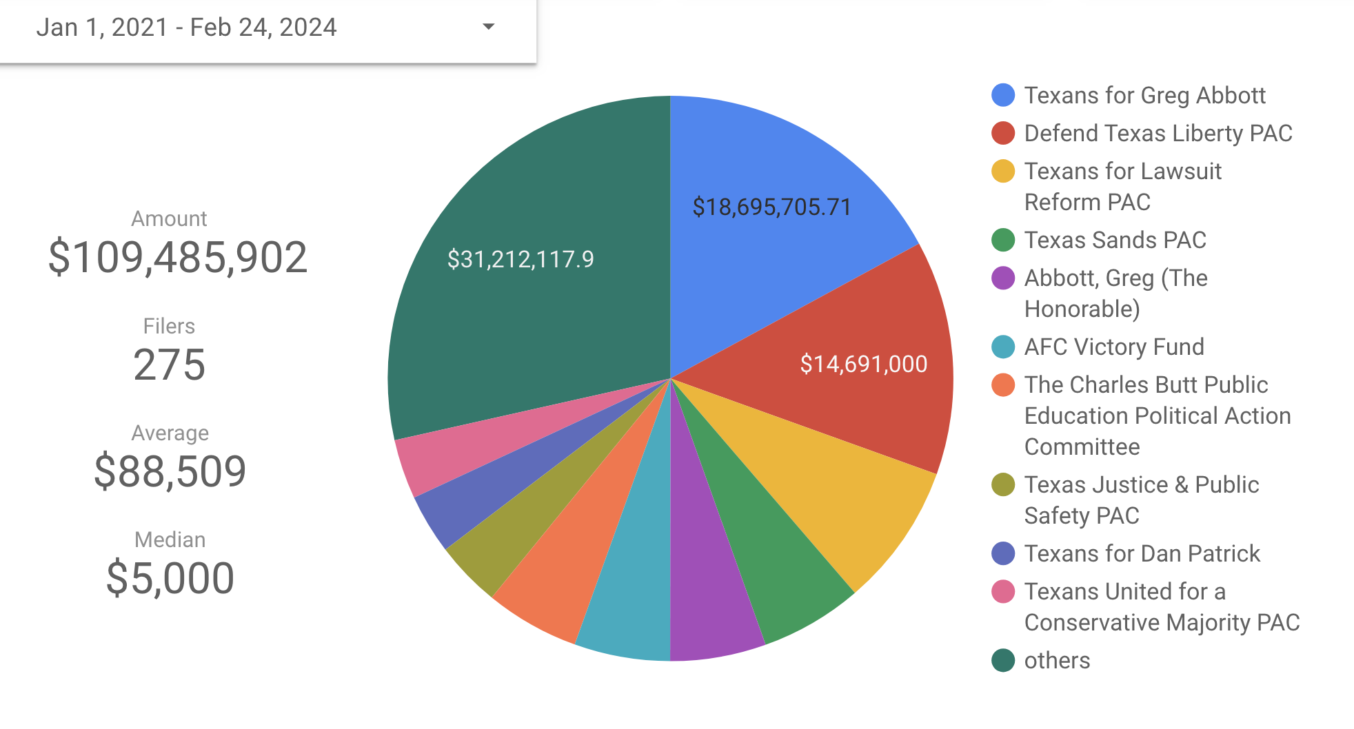Click the Filers scorecard label

click(169, 326)
